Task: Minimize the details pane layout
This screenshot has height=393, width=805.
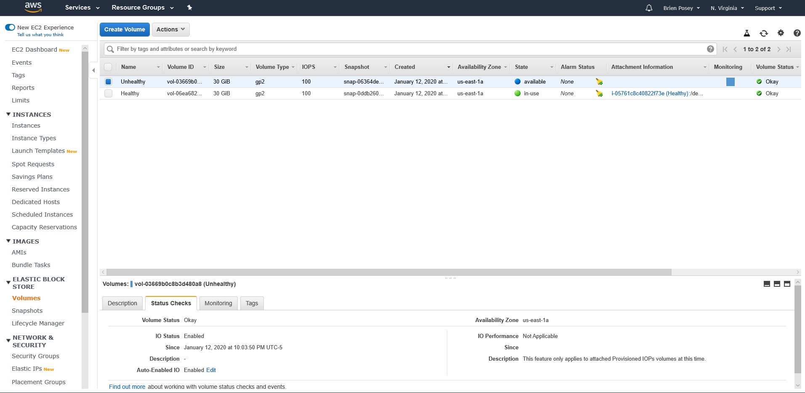Action: 767,284
